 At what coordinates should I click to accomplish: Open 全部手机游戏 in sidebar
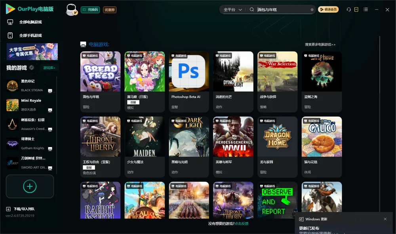tap(30, 36)
